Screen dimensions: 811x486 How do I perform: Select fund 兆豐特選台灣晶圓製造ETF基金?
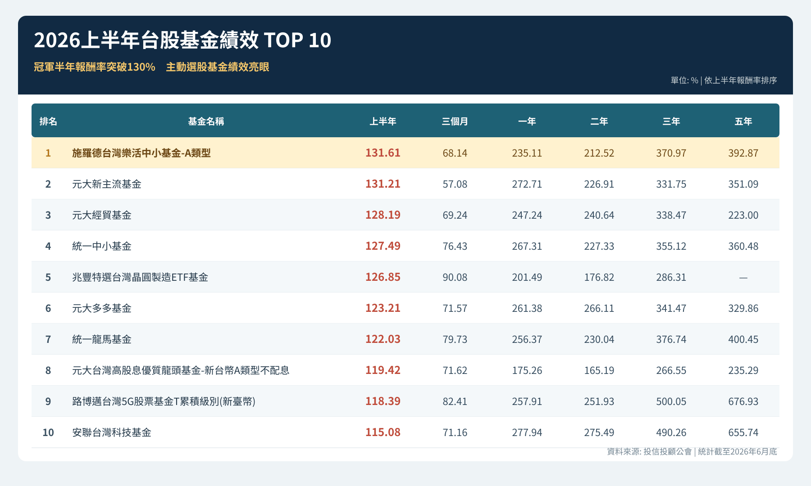click(140, 277)
